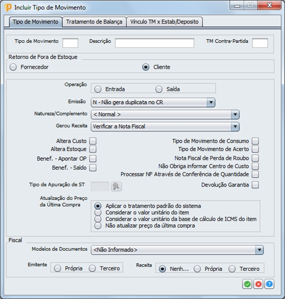Click the Descrição text field
Image resolution: width=285 pixels, height=299 pixels.
tap(155, 43)
